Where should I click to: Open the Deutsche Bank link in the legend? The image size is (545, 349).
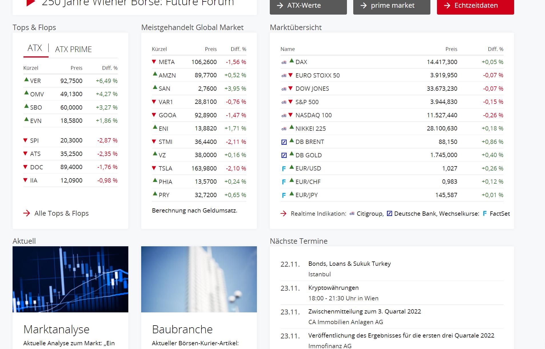pos(415,214)
